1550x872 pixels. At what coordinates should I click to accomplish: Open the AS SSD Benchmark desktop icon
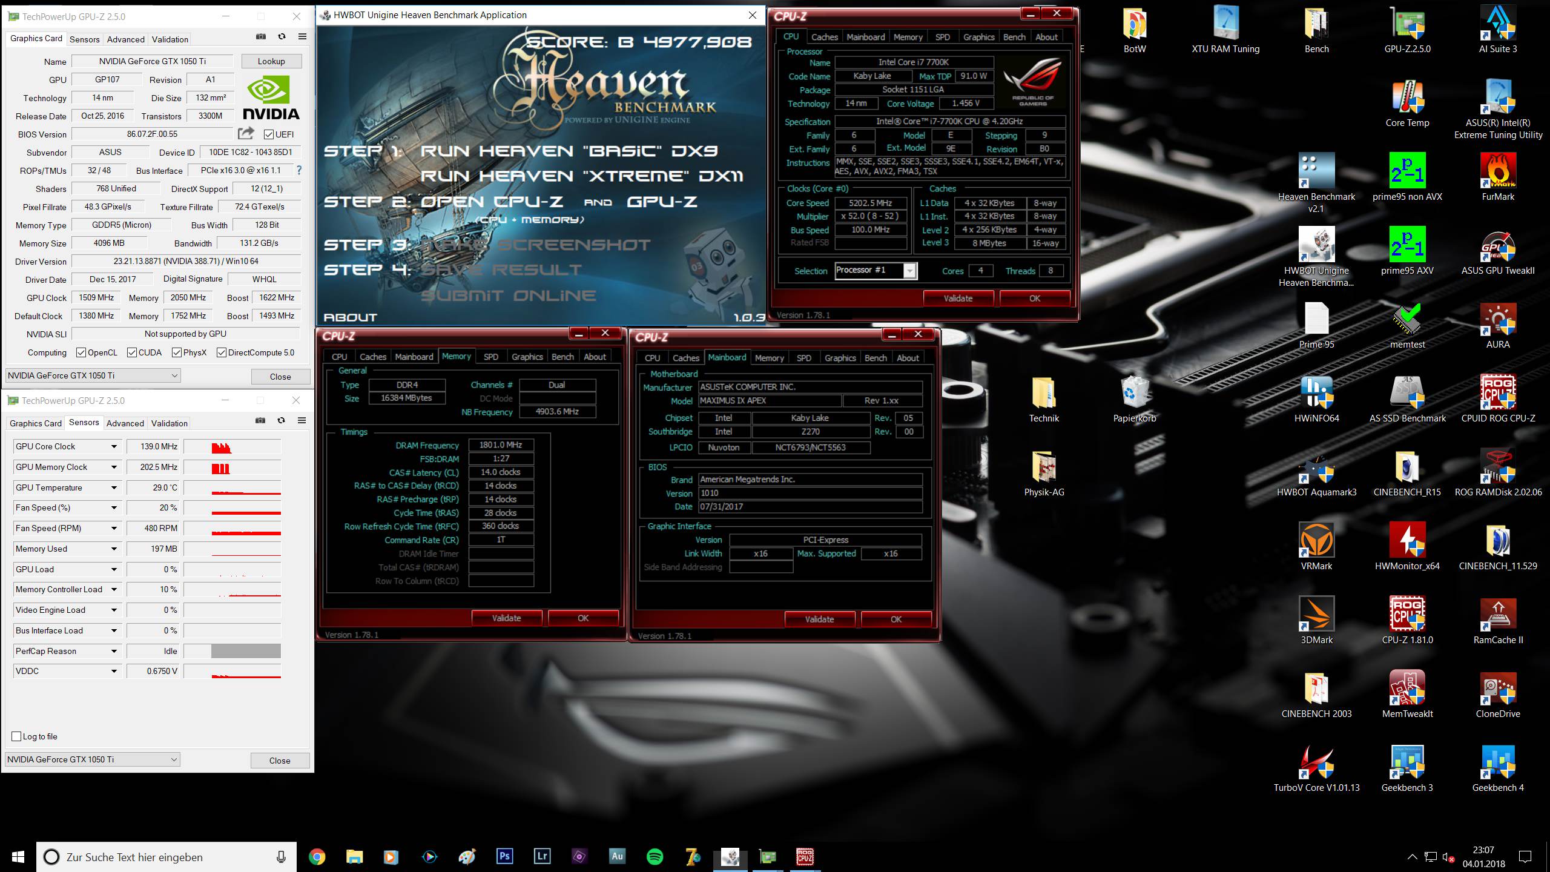coord(1407,398)
